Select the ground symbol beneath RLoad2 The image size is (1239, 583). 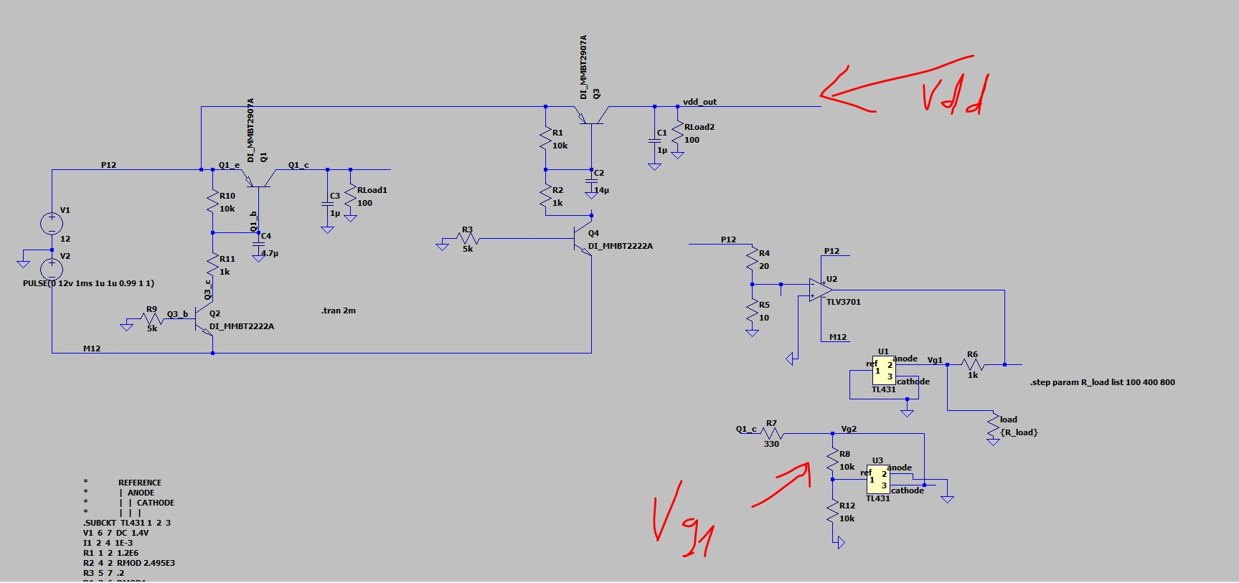point(678,154)
